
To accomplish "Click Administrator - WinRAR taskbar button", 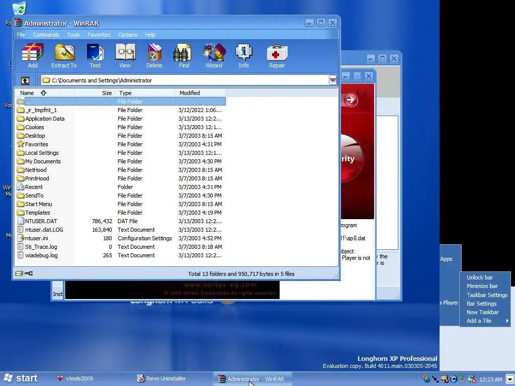I will pyautogui.click(x=251, y=379).
